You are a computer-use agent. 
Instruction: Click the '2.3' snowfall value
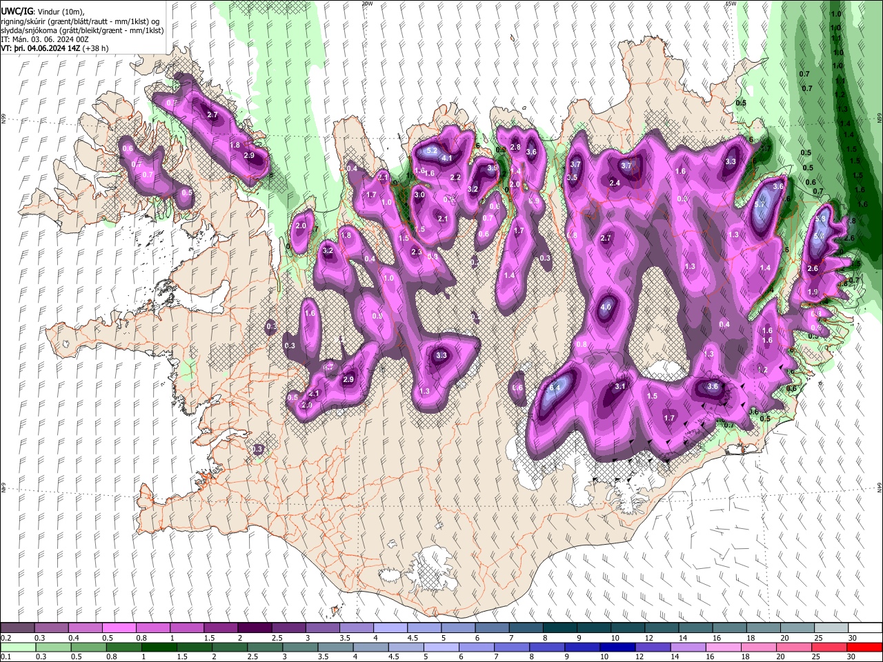click(x=416, y=252)
